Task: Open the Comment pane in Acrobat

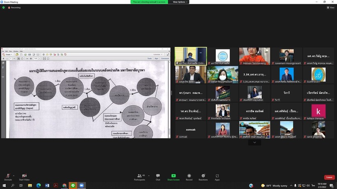Action: [165, 59]
